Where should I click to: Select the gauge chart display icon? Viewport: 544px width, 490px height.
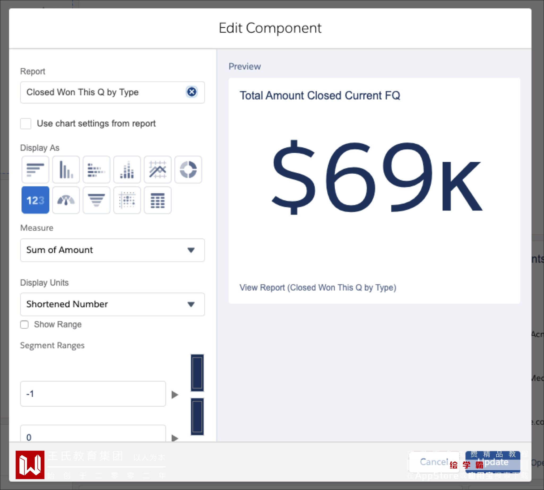66,200
